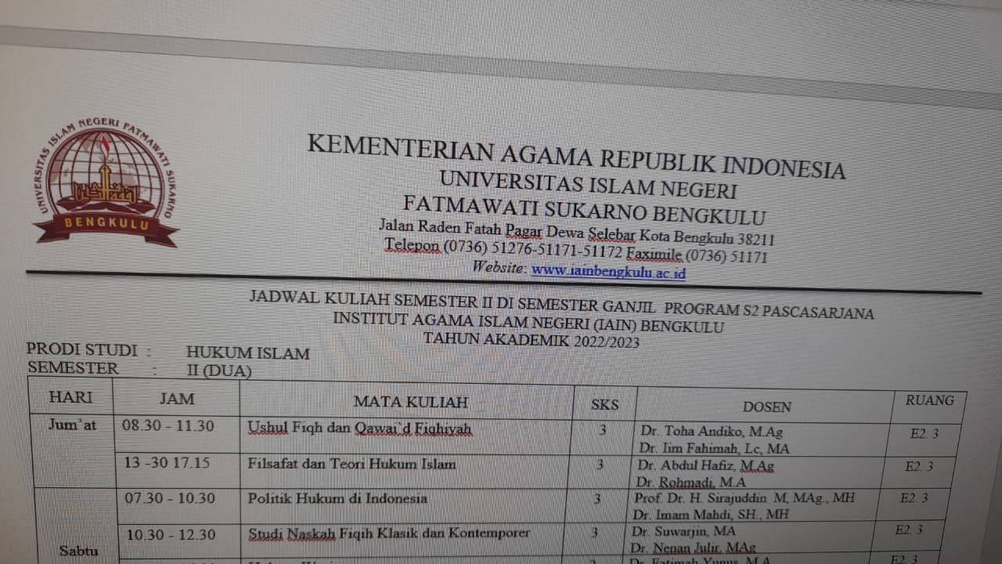Click the Kementerian Agama Republik Indonesia heading

(x=575, y=156)
